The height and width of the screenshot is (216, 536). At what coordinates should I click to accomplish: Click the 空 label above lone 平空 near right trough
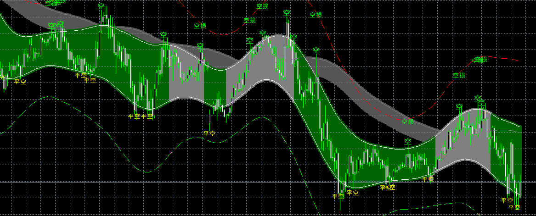coord(407,141)
